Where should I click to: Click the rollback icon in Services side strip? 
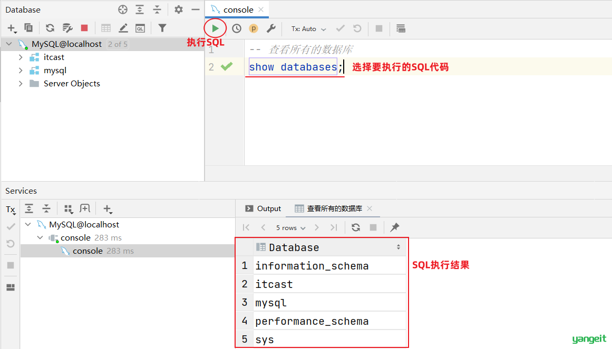(11, 244)
